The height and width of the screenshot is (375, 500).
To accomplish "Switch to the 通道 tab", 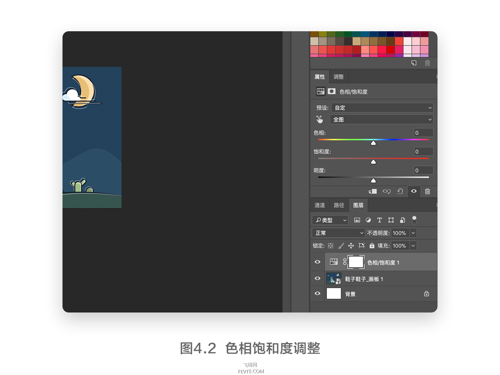I will point(320,205).
